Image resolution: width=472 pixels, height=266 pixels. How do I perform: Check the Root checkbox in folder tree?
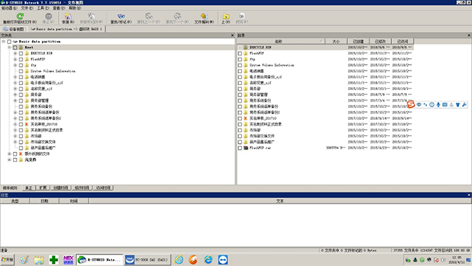[15, 47]
